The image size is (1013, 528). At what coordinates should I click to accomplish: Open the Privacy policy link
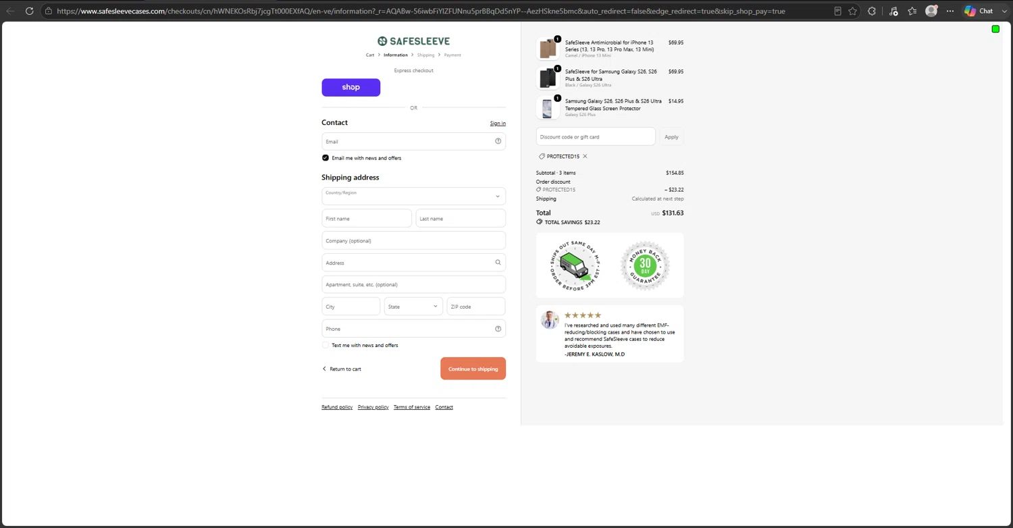(x=373, y=407)
